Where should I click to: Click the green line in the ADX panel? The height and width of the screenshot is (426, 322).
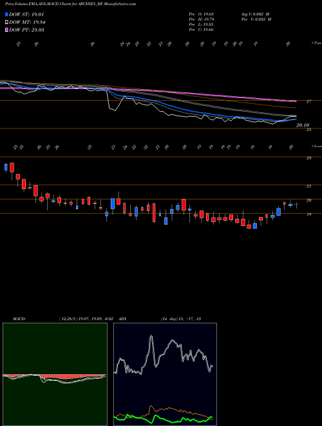(163, 419)
